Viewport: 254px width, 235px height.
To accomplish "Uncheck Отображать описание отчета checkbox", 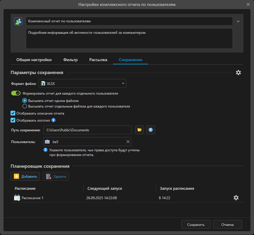I will point(13,113).
